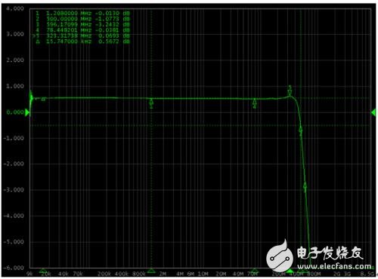Click the right-edge reference level triangle
The height and width of the screenshot is (279, 378).
[373, 112]
